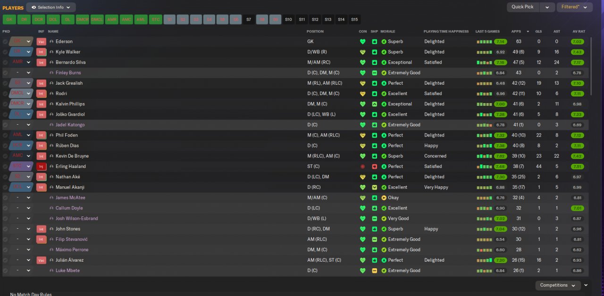Viewport: 604px width, 296px height.
Task: Click Kyle Walker's Int info badge
Action: click(x=41, y=52)
